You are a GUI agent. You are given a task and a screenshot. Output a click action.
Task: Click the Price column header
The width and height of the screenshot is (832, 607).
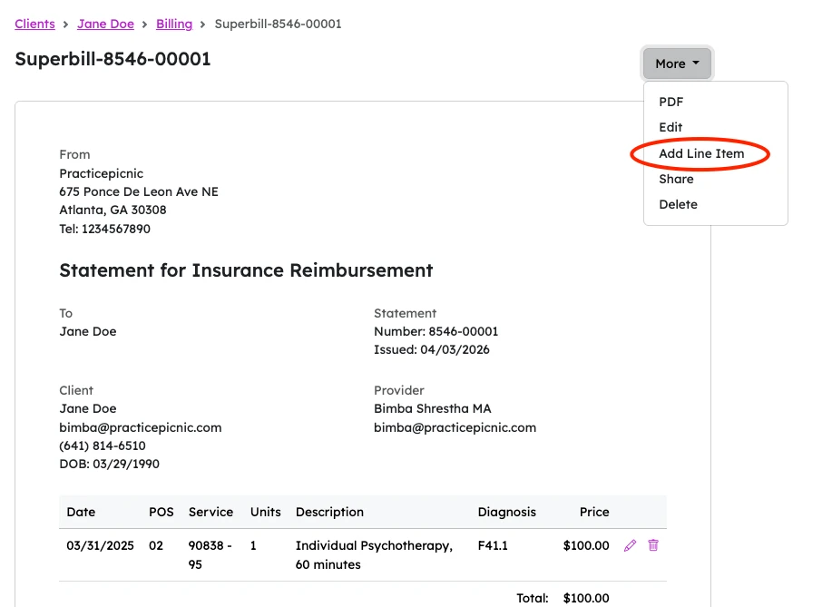[x=594, y=512]
